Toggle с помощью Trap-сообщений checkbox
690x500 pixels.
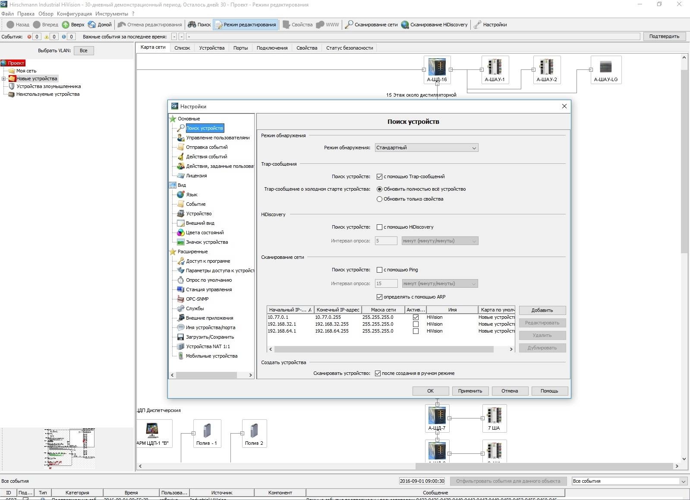[380, 176]
